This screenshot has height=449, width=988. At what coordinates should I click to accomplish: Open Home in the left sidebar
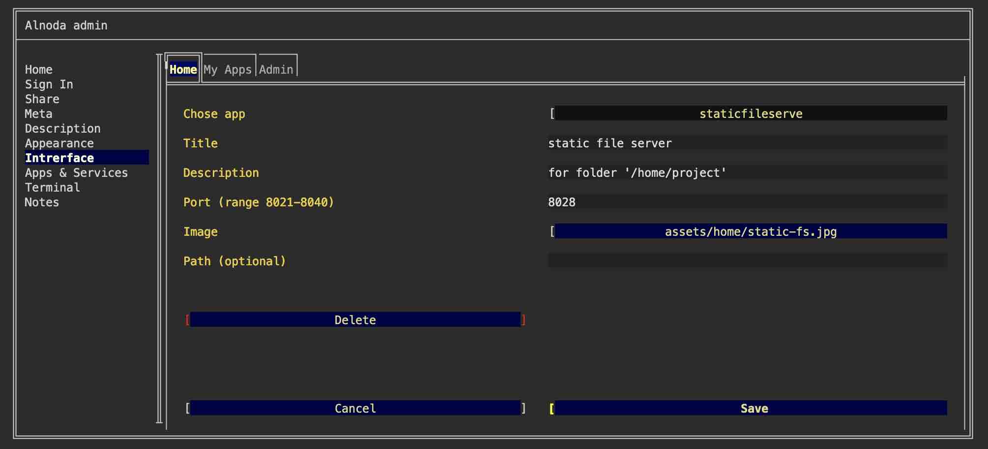pyautogui.click(x=39, y=70)
